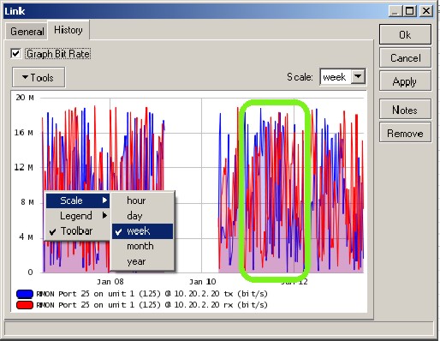Toggle the Graph Bit Rate checkbox
Screen dimensions: 440x341
pos(15,54)
